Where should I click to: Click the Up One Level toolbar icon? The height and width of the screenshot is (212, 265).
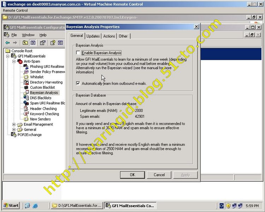(x=25, y=43)
